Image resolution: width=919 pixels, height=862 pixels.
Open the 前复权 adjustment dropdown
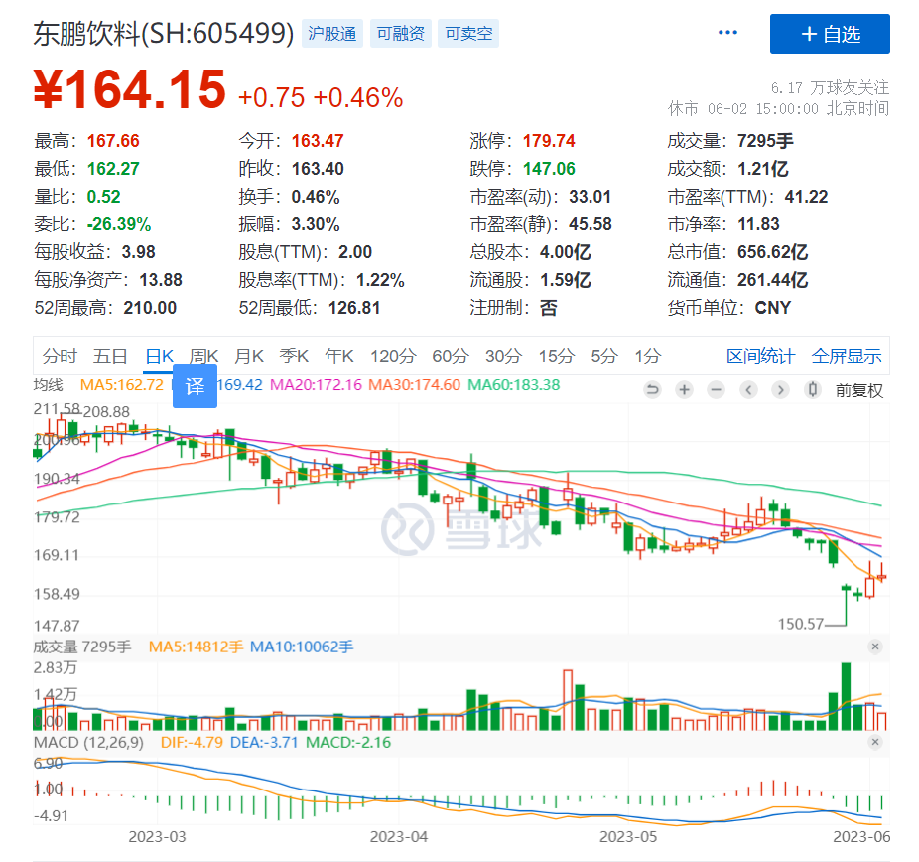858,390
